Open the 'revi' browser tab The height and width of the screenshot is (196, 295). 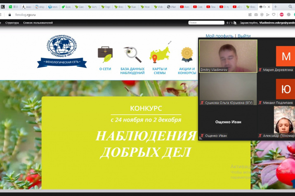pyautogui.click(x=53, y=7)
